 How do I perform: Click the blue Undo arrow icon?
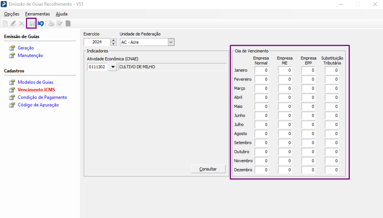click(40, 23)
